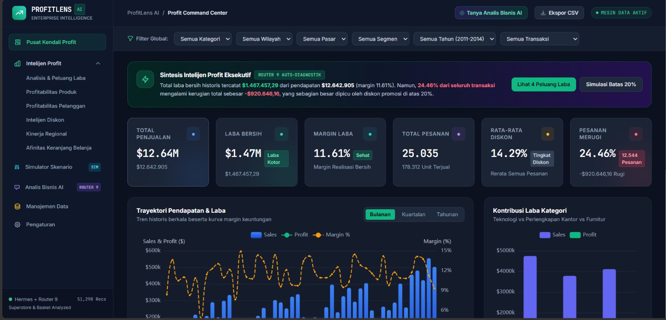Open the Semua Segmen dropdown
This screenshot has height=320, width=666.
point(381,39)
